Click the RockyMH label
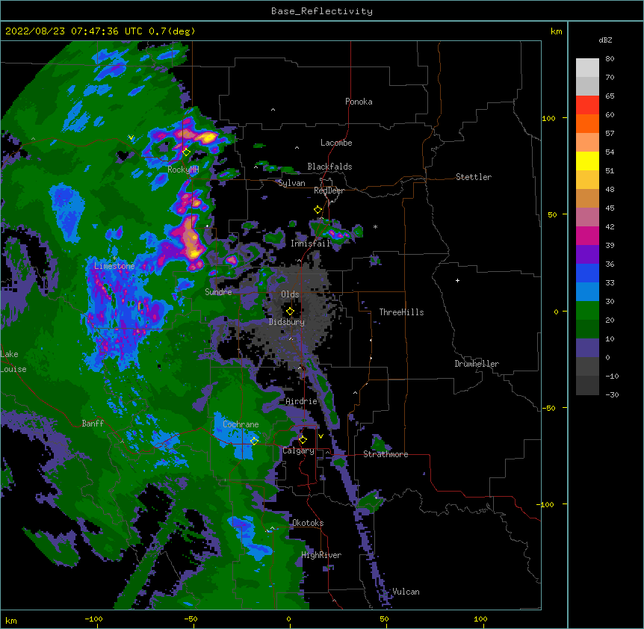This screenshot has width=644, height=629. pos(183,170)
